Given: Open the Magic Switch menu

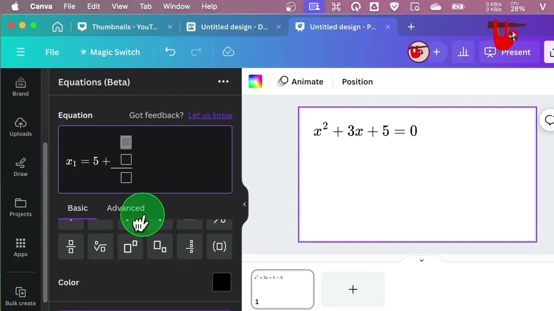Looking at the screenshot, I should [110, 52].
